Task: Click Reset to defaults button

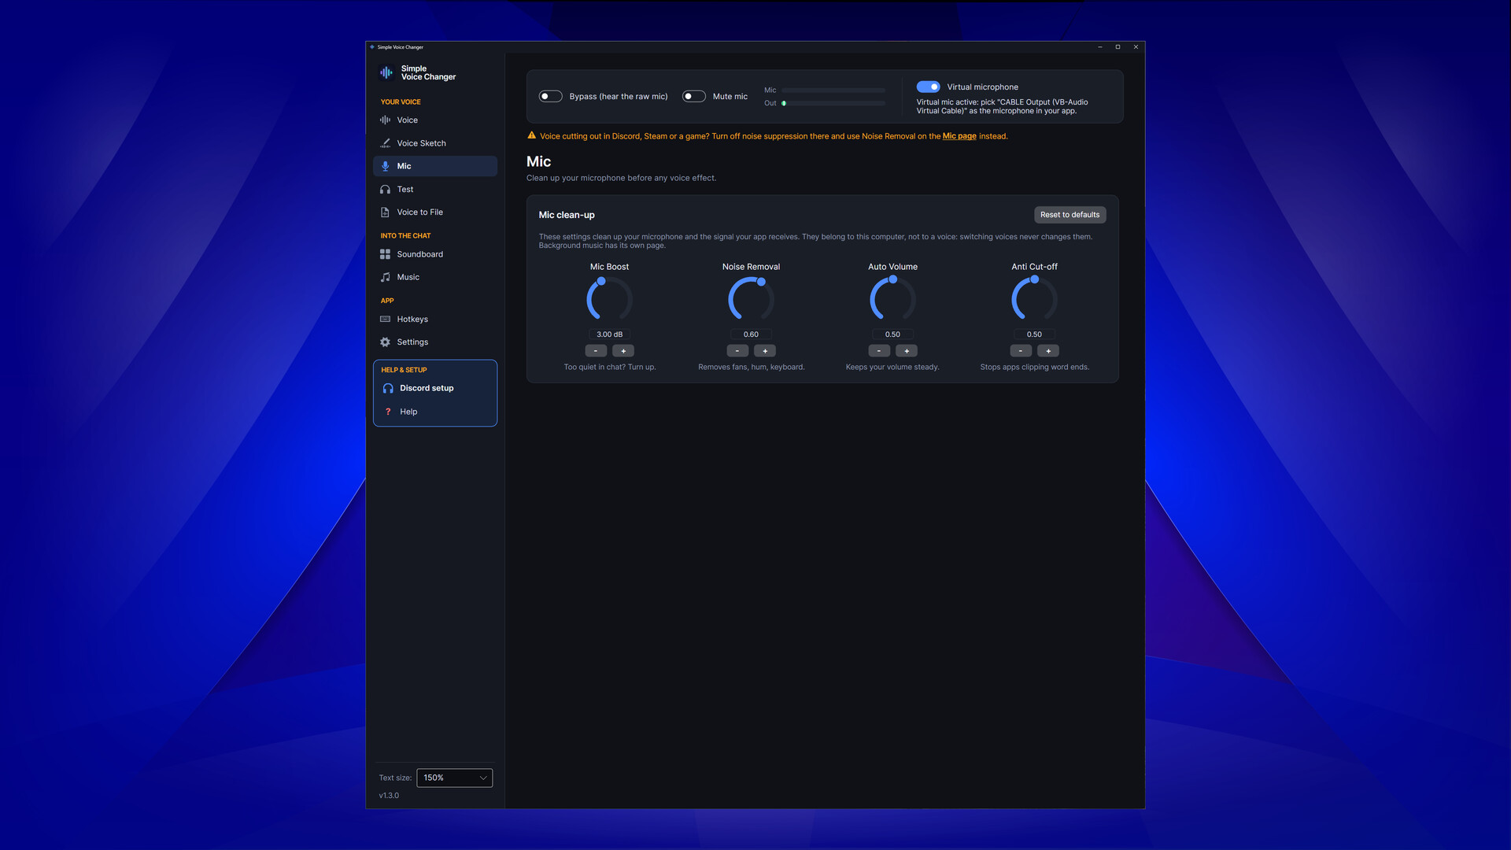Action: (1070, 215)
